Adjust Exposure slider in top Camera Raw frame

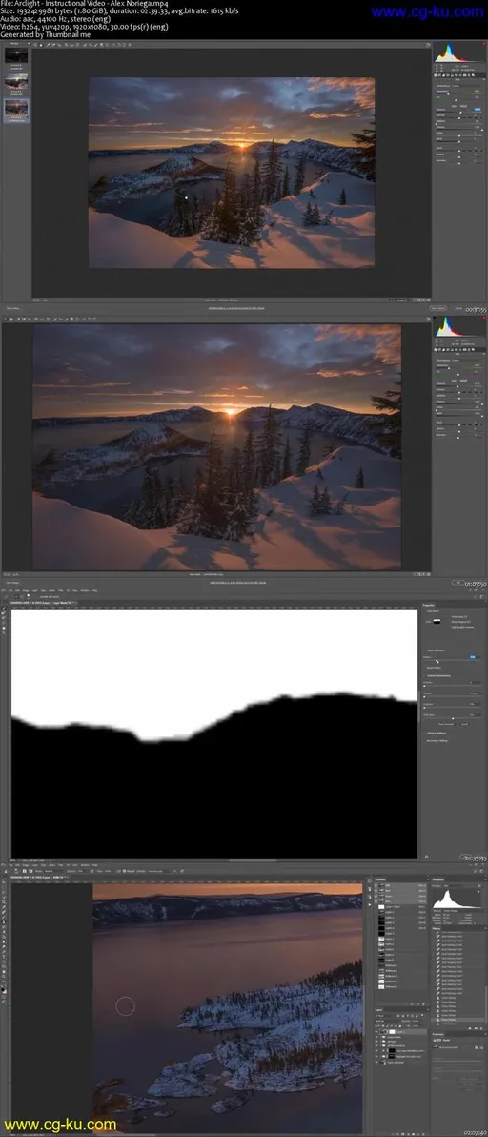click(459, 113)
